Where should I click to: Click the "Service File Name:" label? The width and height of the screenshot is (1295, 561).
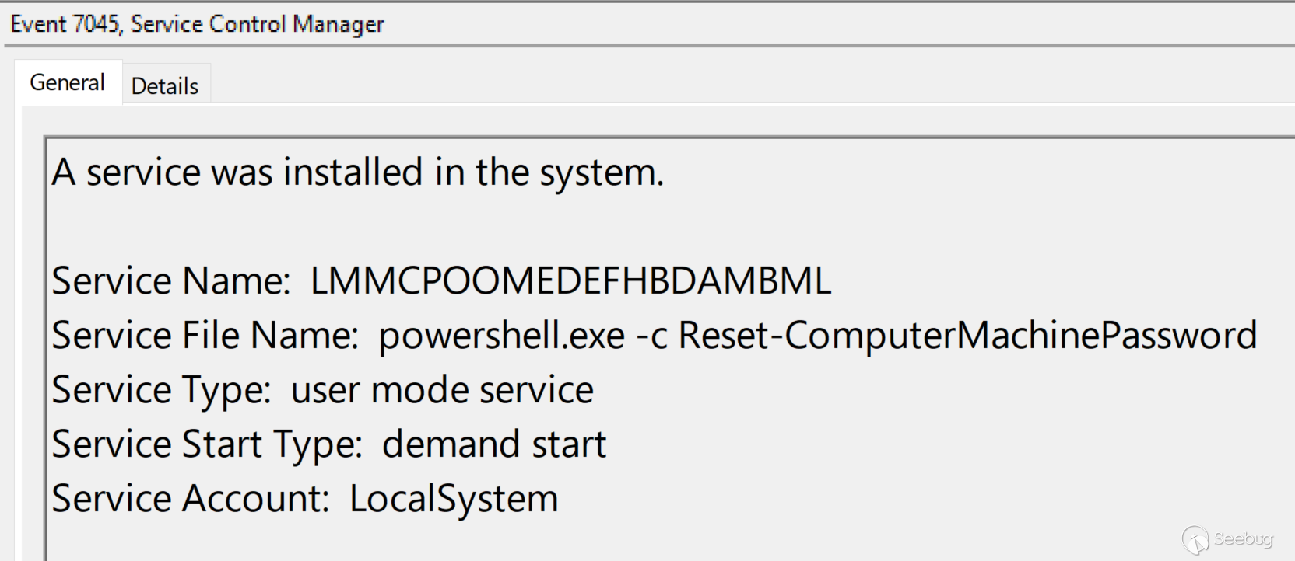205,335
